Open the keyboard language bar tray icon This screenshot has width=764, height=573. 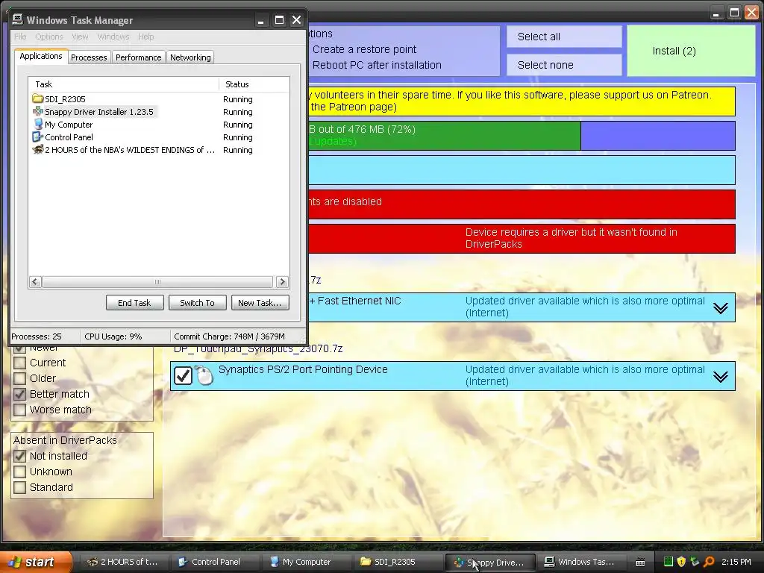click(x=640, y=563)
